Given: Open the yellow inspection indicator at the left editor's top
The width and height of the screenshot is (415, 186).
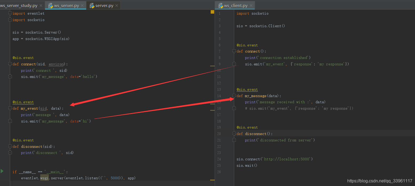Looking at the screenshot, I should tap(212, 12).
